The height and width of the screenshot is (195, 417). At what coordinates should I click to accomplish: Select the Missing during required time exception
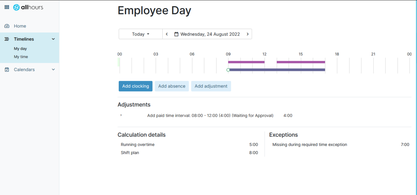click(309, 144)
